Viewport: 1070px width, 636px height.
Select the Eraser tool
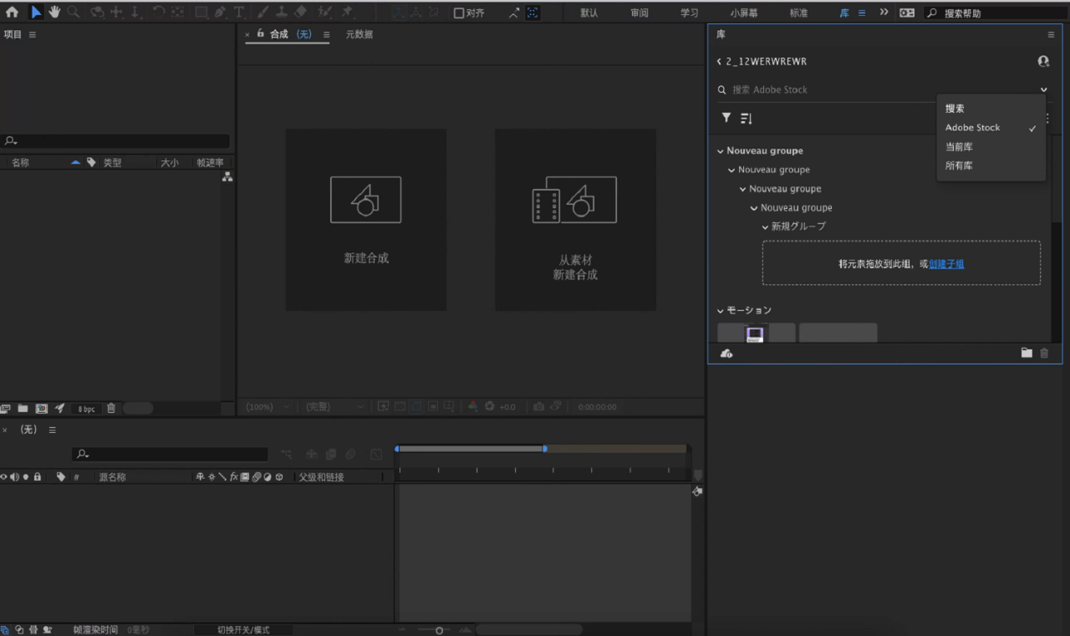(x=301, y=13)
